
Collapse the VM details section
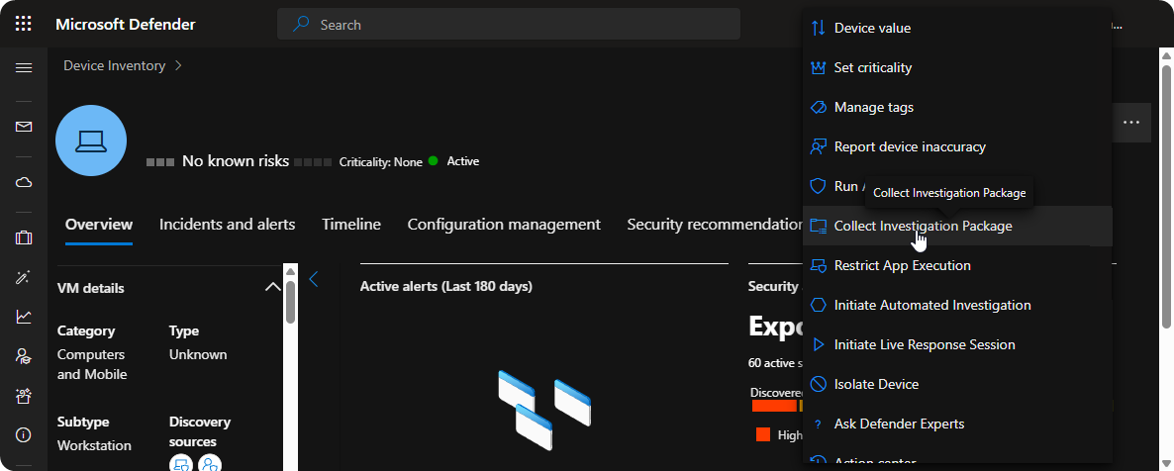pyautogui.click(x=272, y=288)
